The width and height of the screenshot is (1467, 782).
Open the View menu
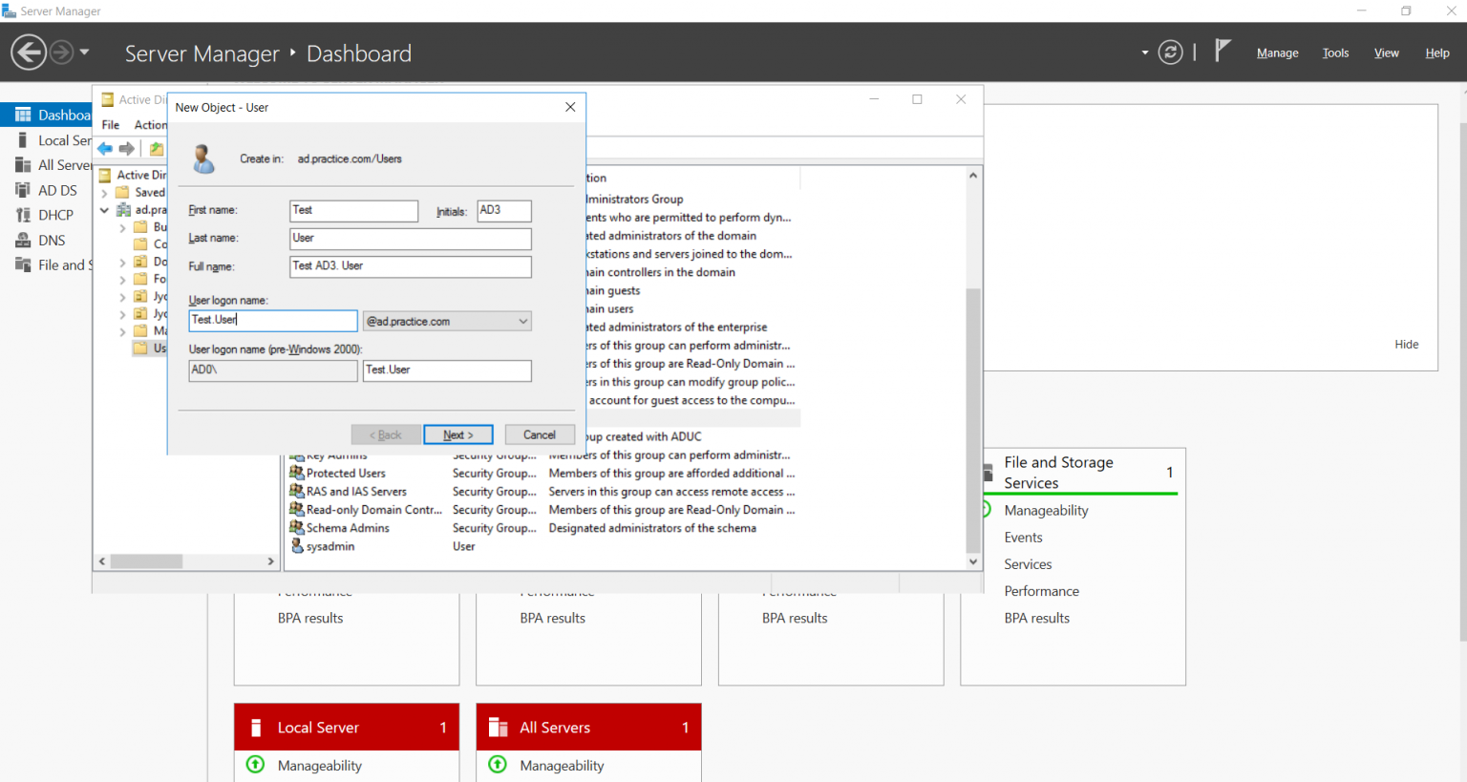click(x=1386, y=53)
